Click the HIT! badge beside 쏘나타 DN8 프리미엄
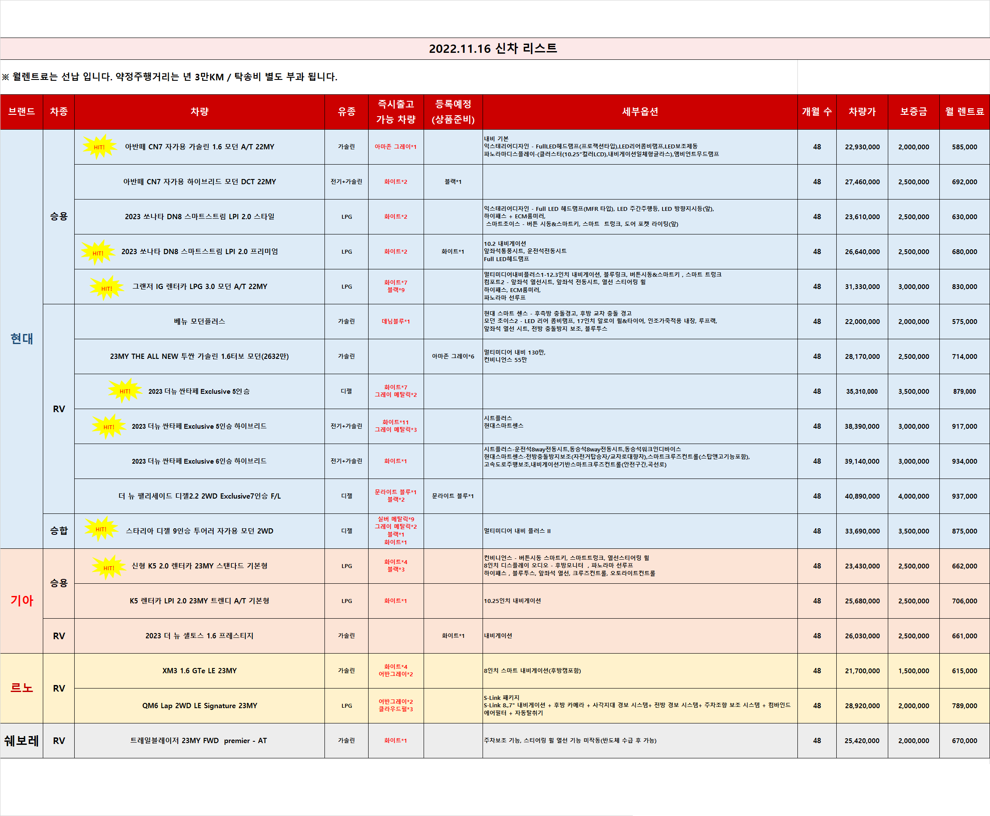This screenshot has width=990, height=816. 98,252
